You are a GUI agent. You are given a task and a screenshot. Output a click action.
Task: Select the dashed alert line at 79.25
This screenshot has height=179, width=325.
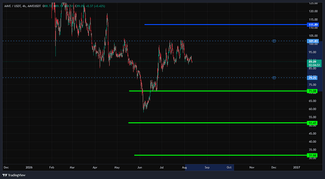(154, 78)
